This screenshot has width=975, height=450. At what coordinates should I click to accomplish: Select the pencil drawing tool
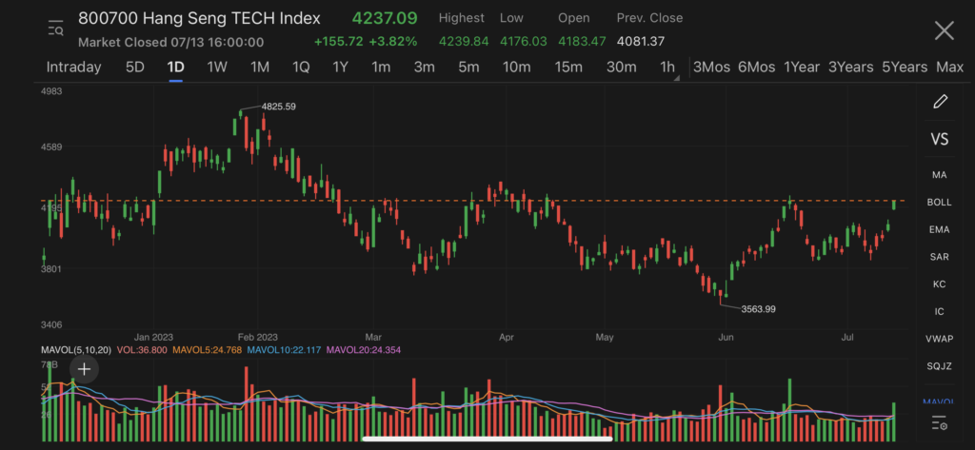click(x=940, y=101)
